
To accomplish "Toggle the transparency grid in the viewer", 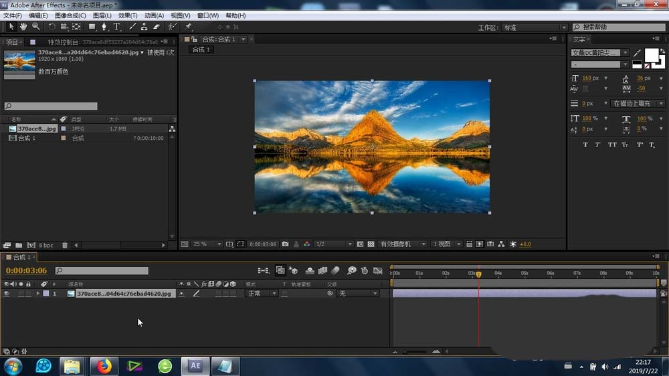I will click(371, 244).
